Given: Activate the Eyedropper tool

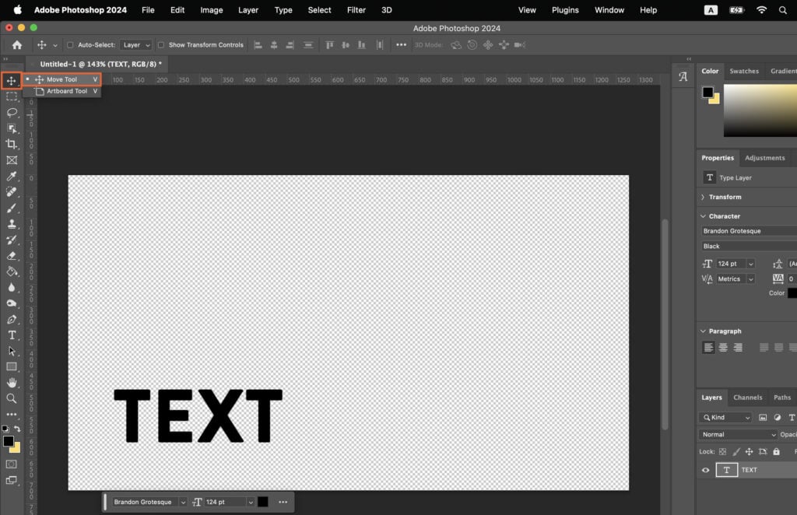Looking at the screenshot, I should click(12, 177).
